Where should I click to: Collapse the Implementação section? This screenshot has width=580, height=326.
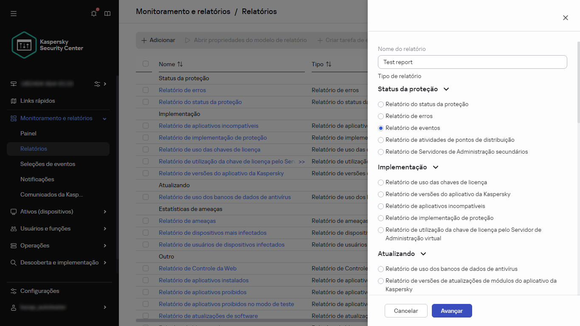coord(435,167)
